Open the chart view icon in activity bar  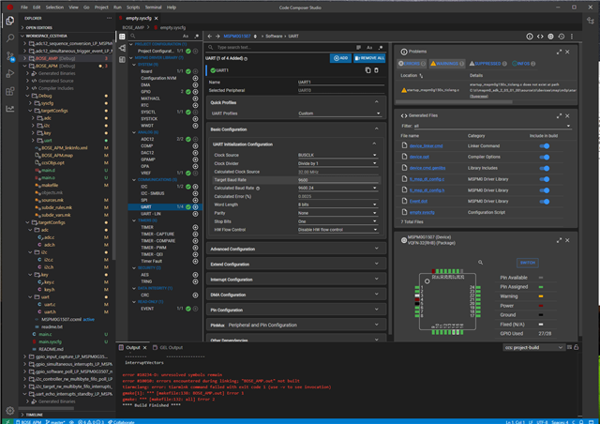tap(10, 109)
